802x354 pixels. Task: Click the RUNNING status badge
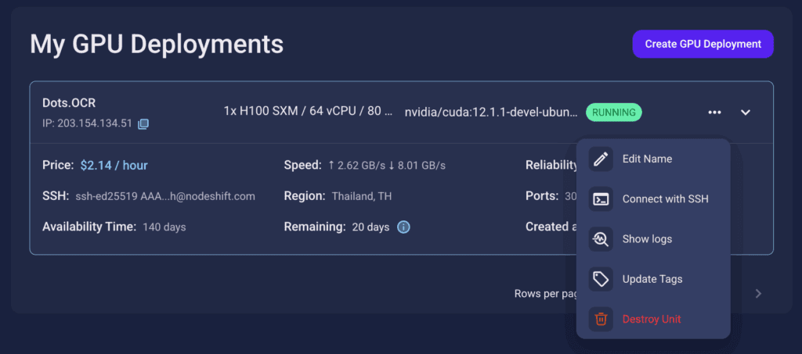[x=614, y=113]
